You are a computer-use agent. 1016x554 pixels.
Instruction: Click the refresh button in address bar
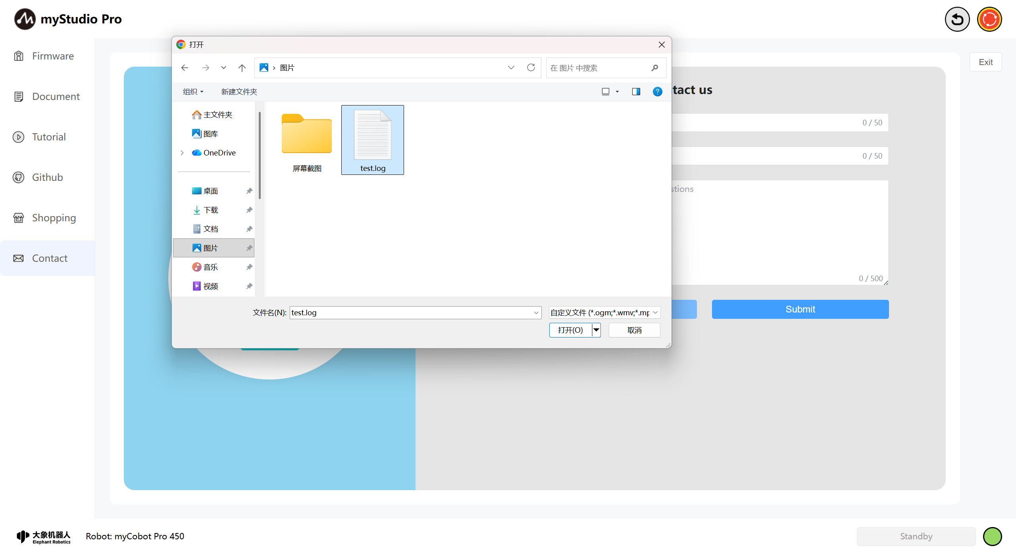(x=531, y=67)
